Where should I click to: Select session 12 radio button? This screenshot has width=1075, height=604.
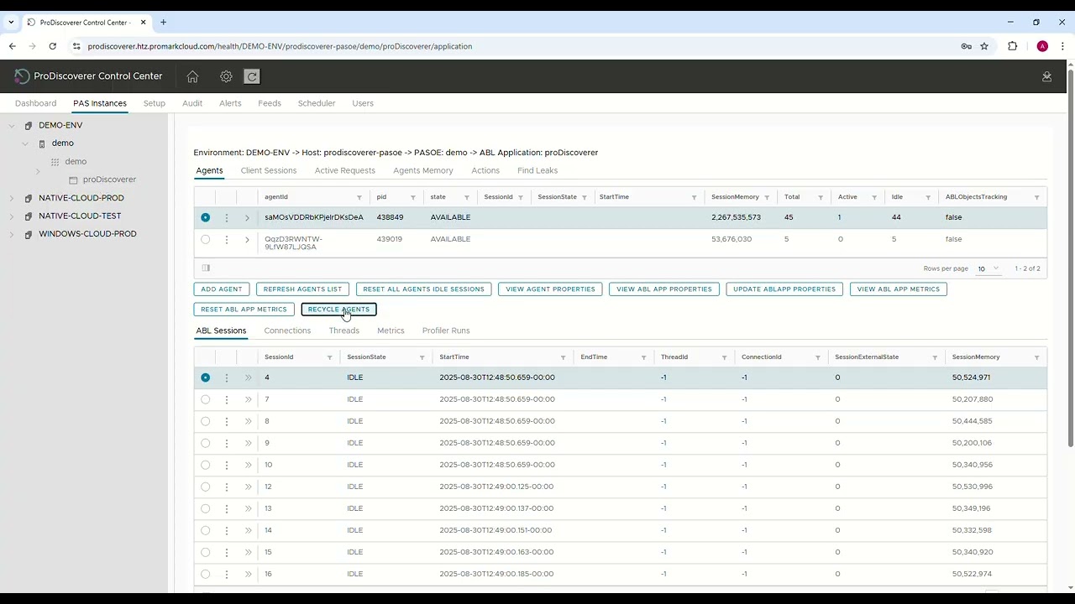(x=205, y=487)
